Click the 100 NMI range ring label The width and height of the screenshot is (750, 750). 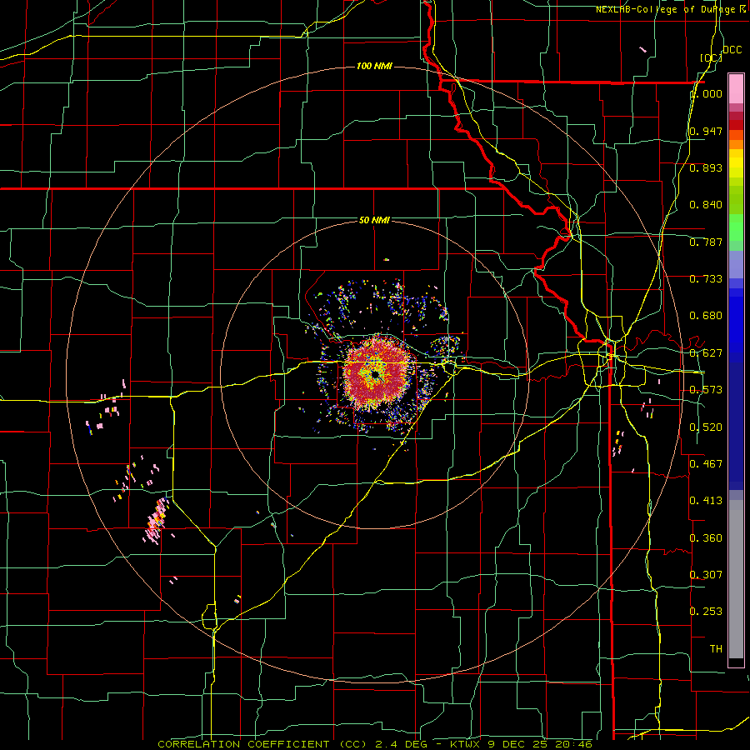pos(374,66)
